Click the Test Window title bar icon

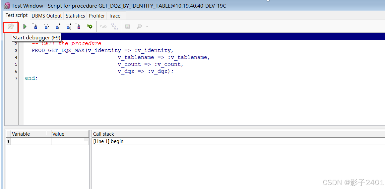click(x=7, y=6)
